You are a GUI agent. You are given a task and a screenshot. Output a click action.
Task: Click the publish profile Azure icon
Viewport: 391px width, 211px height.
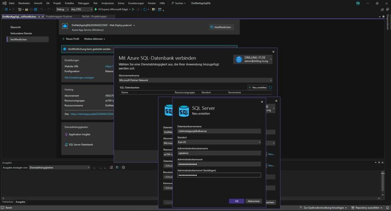[x=65, y=26]
